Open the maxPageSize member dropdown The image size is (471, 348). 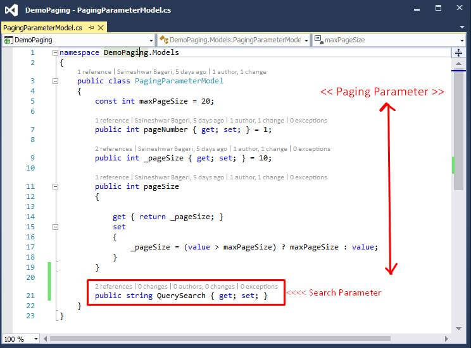click(462, 40)
